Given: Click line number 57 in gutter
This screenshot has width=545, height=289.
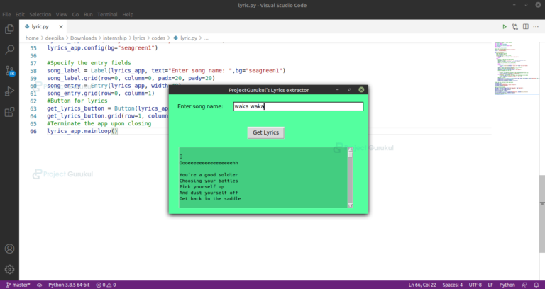Looking at the screenshot, I should tap(33, 63).
